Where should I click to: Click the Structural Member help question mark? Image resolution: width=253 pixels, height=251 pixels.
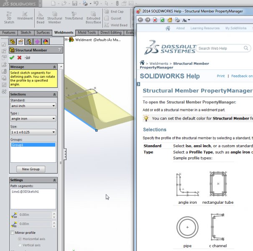(x=59, y=50)
